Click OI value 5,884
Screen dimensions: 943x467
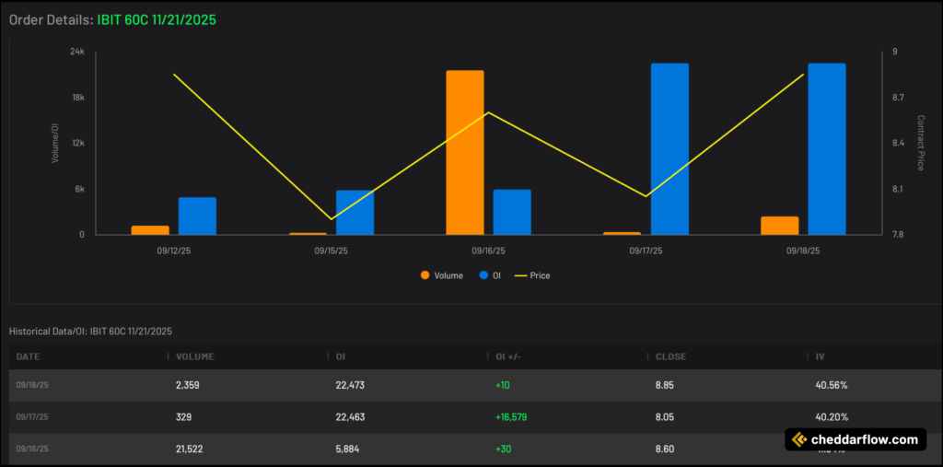pos(347,449)
